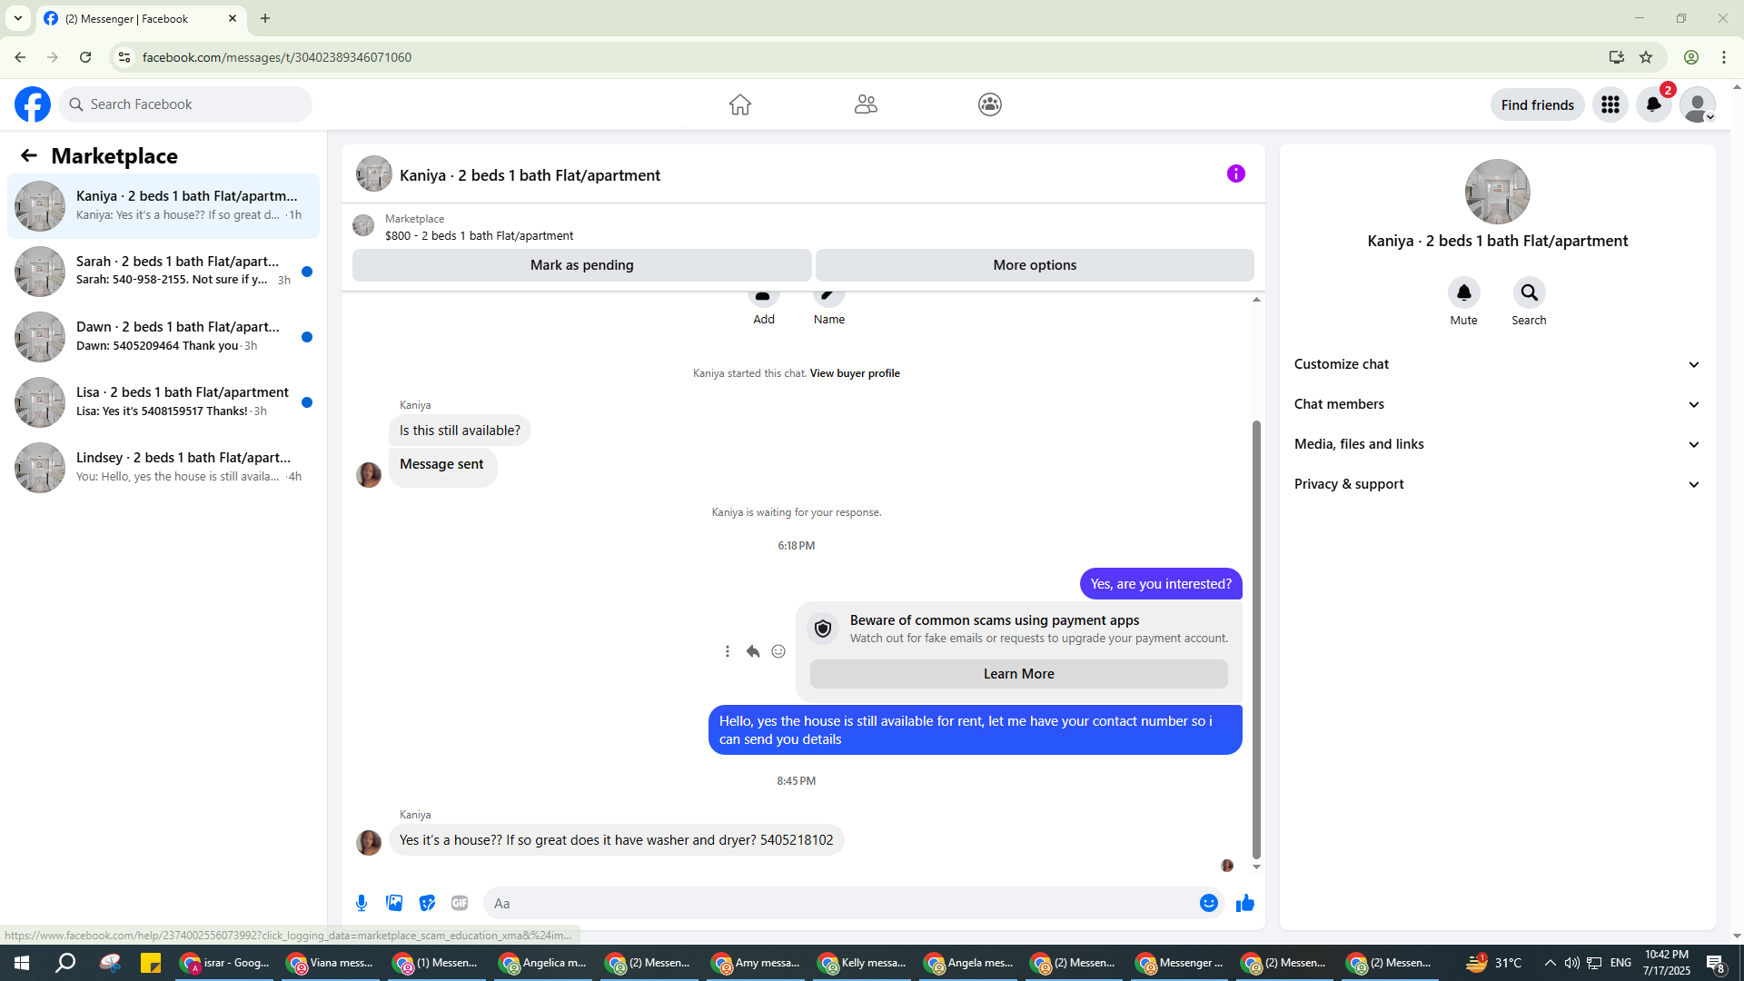
Task: Send a thumbs-up like
Action: tap(1245, 903)
